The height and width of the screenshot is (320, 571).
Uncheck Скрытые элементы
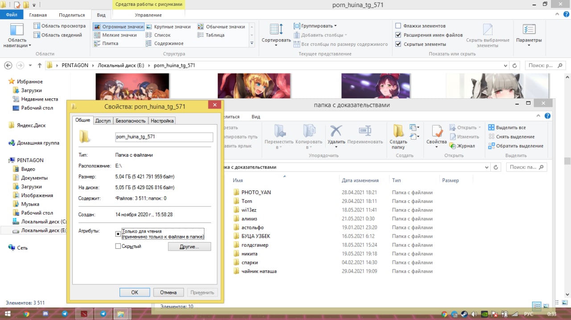coord(398,44)
